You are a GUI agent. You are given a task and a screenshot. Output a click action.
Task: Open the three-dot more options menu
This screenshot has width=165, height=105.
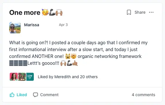pos(151,12)
